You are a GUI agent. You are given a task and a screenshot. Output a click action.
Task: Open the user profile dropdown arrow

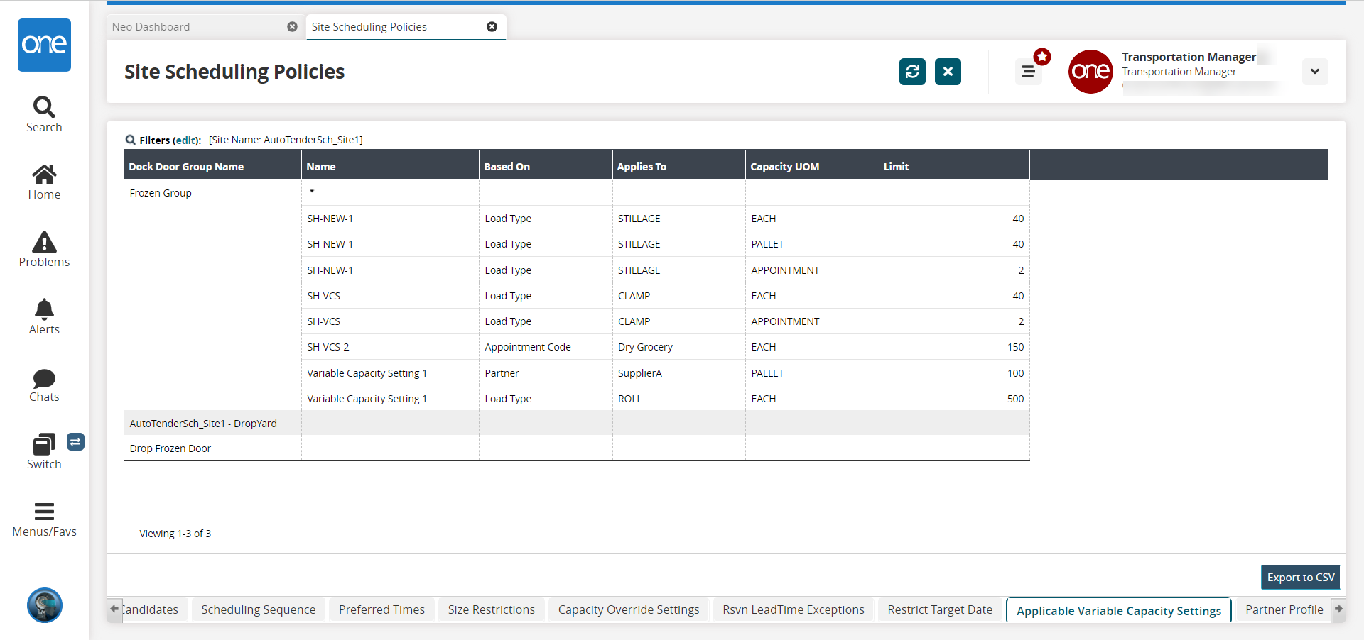1315,72
